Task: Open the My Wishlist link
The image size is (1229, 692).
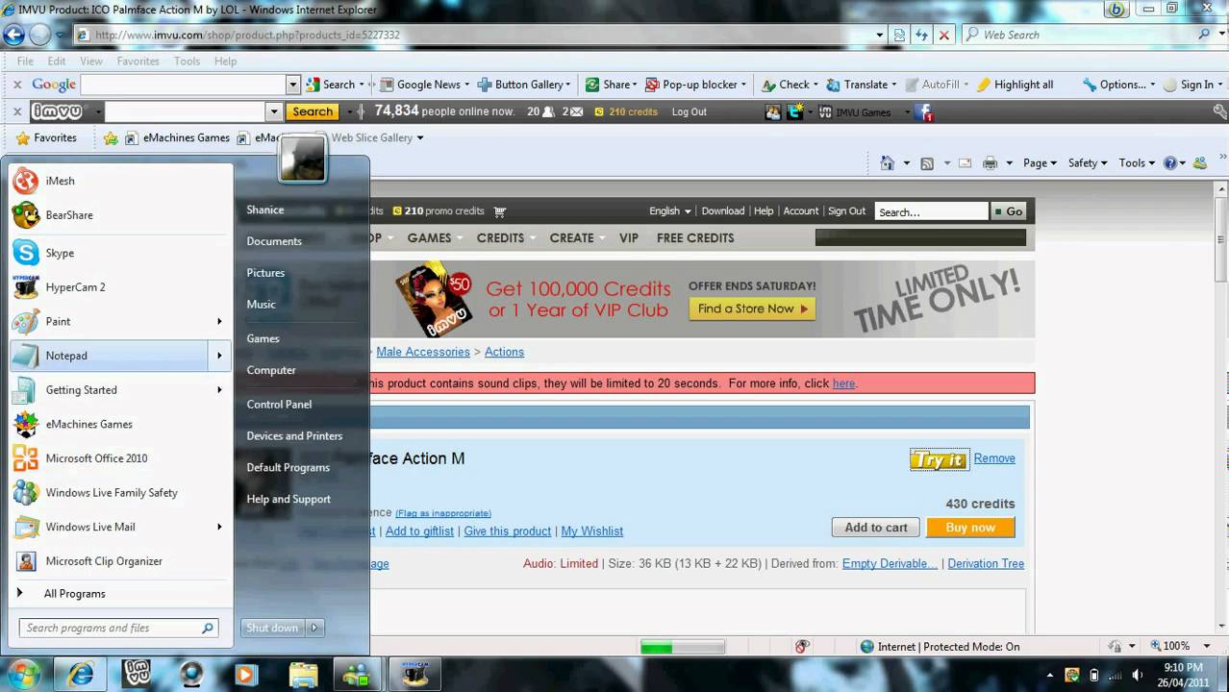Action: pos(591,531)
